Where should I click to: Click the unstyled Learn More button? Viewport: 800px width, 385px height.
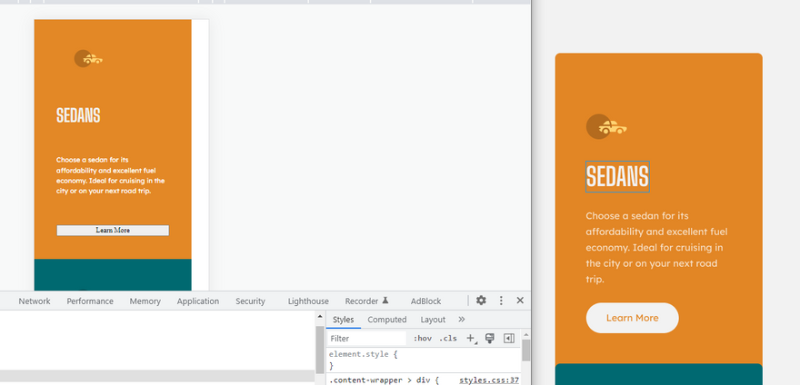113,231
